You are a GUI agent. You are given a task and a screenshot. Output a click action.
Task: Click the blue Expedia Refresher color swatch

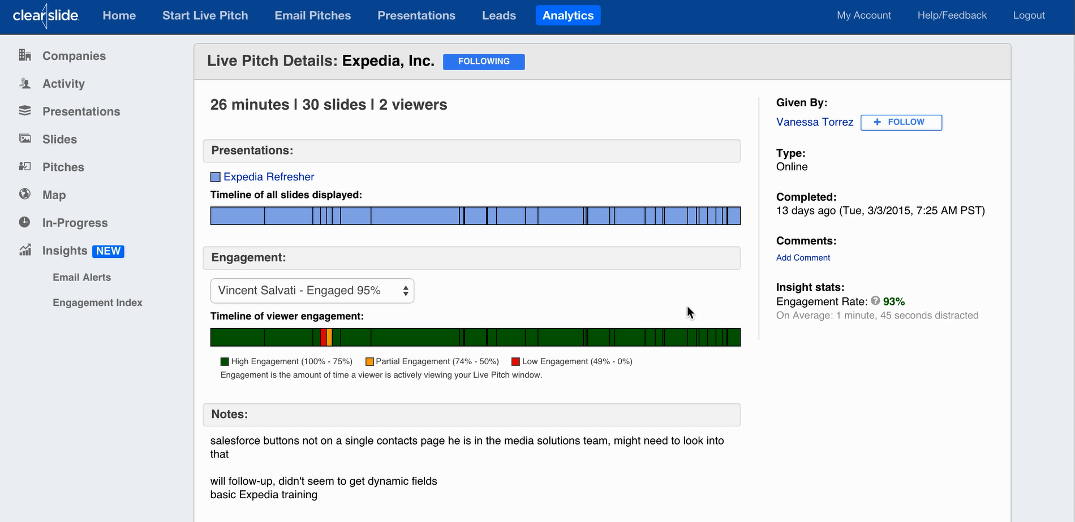pos(216,177)
